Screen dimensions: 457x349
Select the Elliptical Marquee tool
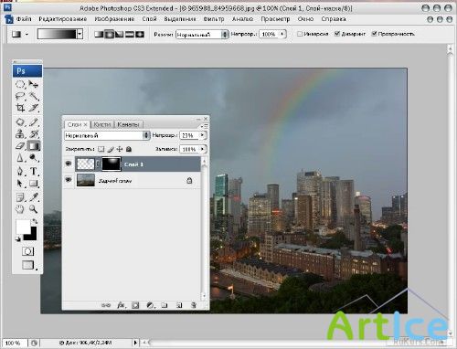coord(20,84)
